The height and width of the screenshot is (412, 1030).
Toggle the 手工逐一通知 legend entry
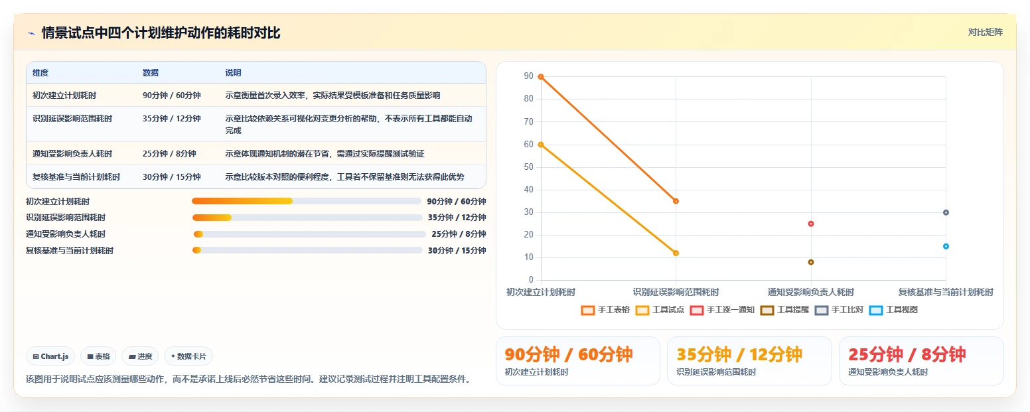[x=722, y=310]
